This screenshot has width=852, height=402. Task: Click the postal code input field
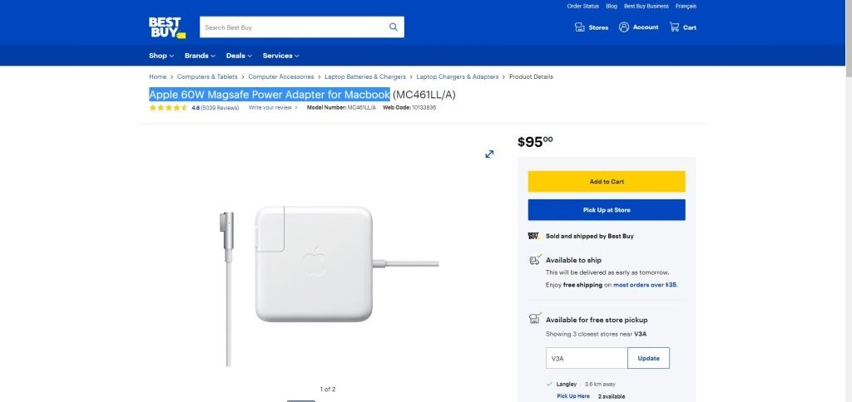586,358
